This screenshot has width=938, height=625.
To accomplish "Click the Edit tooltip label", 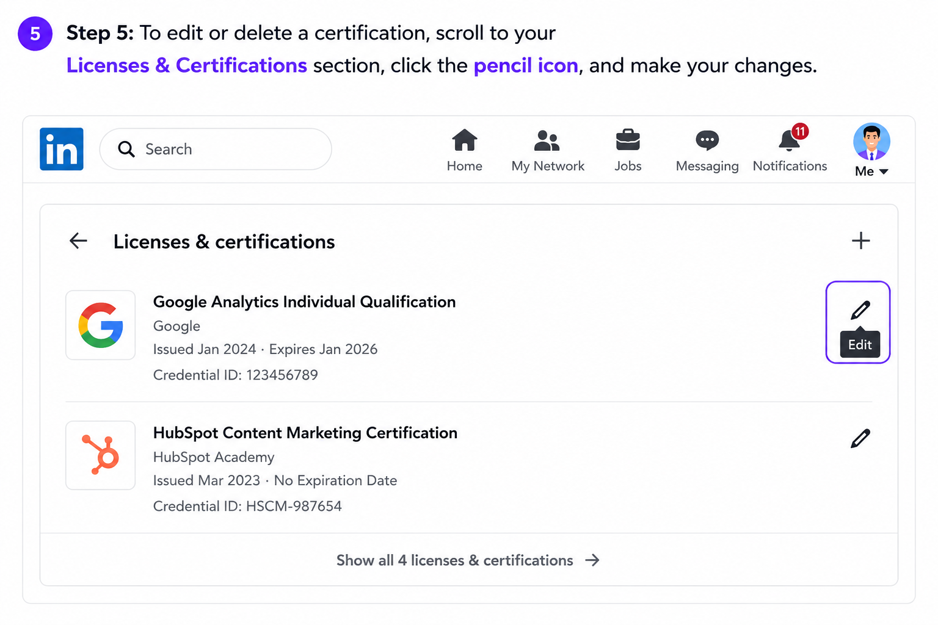I will coord(860,345).
